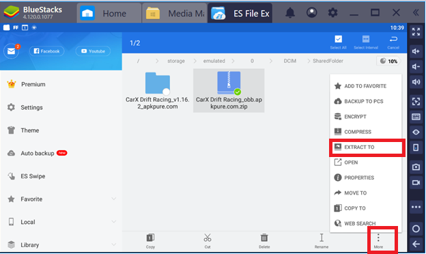The image size is (426, 254).
Task: Click the BlueStacks logo
Action: coord(12,12)
